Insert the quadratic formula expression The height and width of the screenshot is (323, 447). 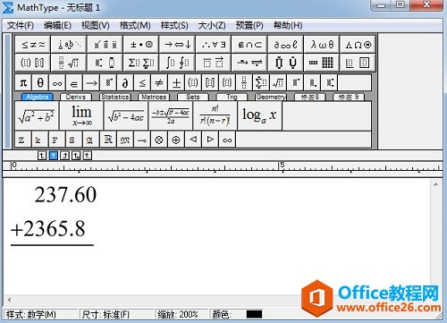(171, 115)
